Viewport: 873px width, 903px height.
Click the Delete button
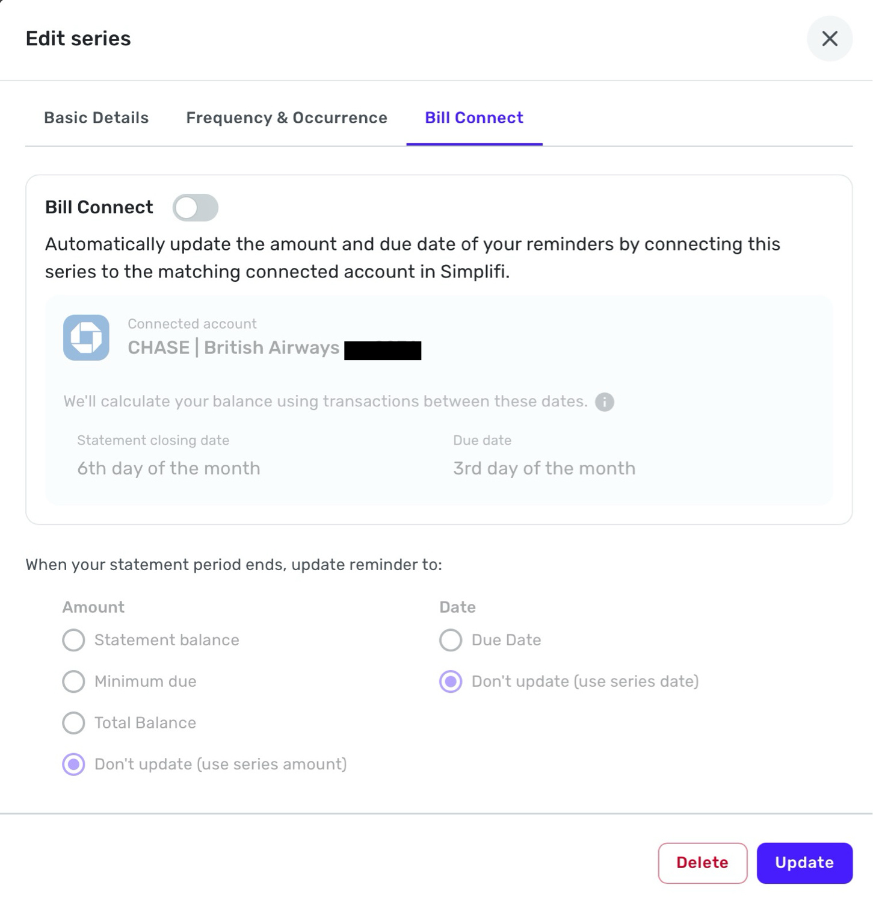pos(702,863)
